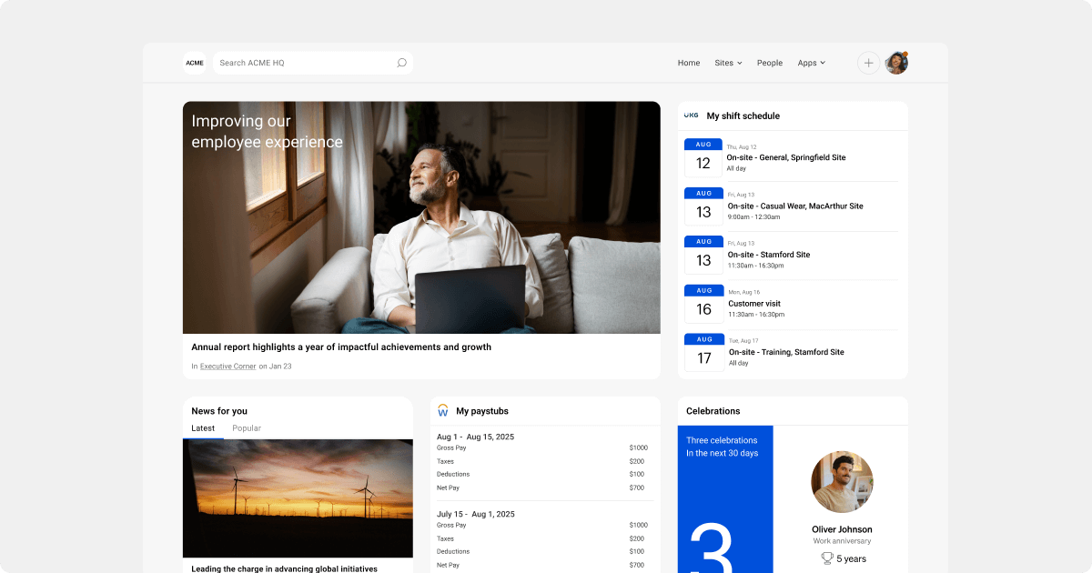This screenshot has height=573, width=1092.
Task: Click Aug 13 icon beside Casual Wear shift
Action: 703,206
